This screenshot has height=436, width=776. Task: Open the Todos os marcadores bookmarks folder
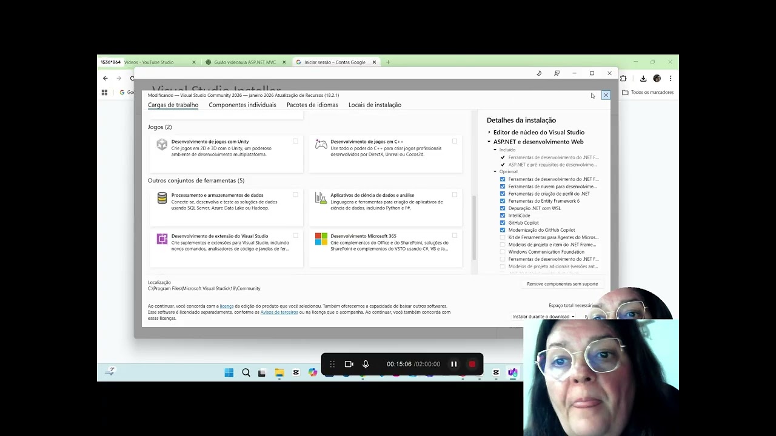[648, 93]
